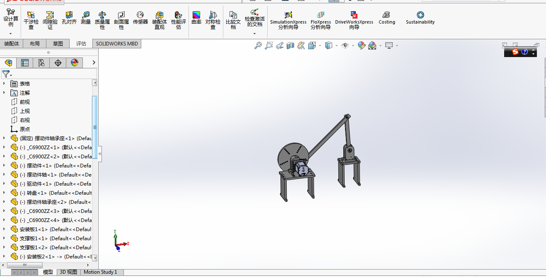The height and width of the screenshot is (277, 546).
Task: Expand the 驱动件<1> component node
Action: click(x=4, y=184)
